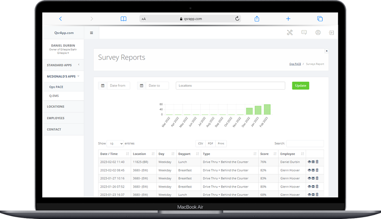381x219 pixels.
Task: Click the 76% score cell
Action: point(268,162)
